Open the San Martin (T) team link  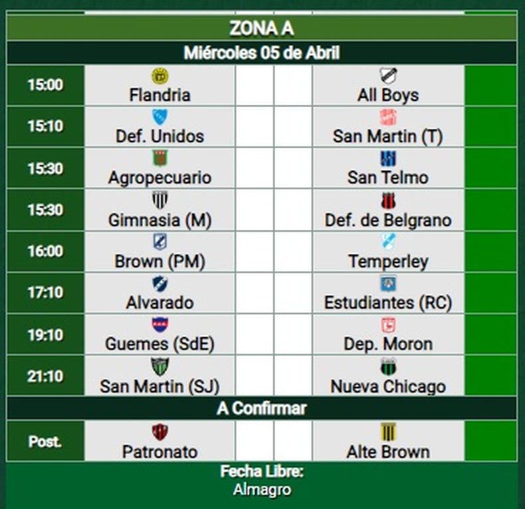point(388,137)
